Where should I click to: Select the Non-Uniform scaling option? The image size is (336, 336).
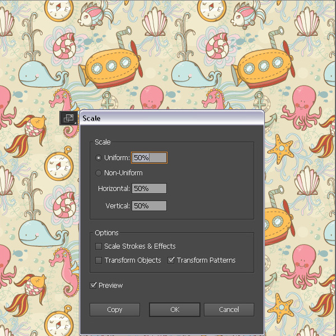[99, 173]
